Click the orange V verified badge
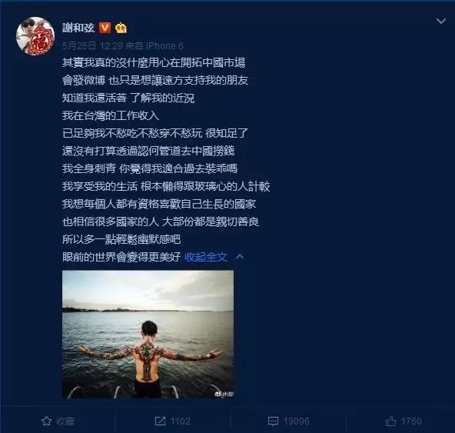This screenshot has width=455, height=433. tap(105, 28)
